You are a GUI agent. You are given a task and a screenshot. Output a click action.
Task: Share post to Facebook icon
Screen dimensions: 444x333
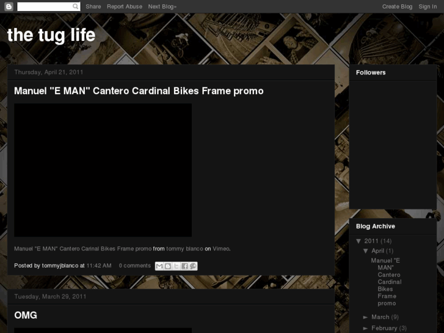pos(184,266)
